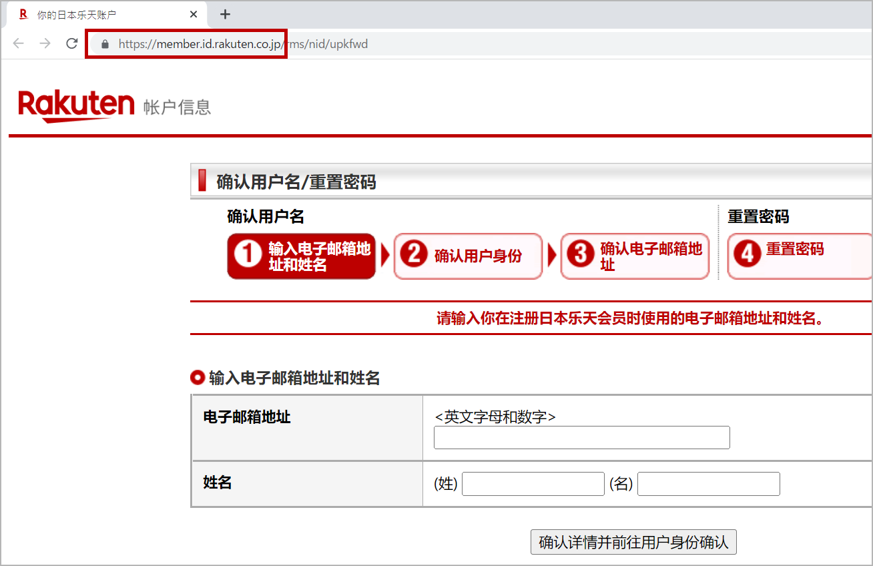Click the <英文字母和数字> hint text
The width and height of the screenshot is (873, 566).
pyautogui.click(x=495, y=417)
